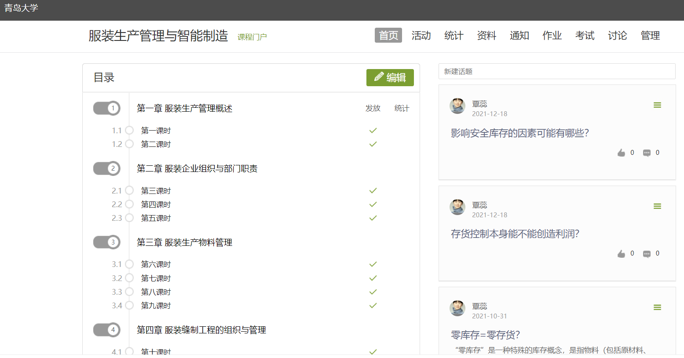Click the 新建话题 input field
The image size is (684, 358).
(556, 71)
